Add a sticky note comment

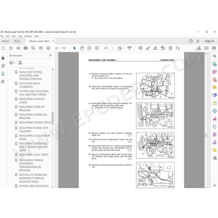140,48
